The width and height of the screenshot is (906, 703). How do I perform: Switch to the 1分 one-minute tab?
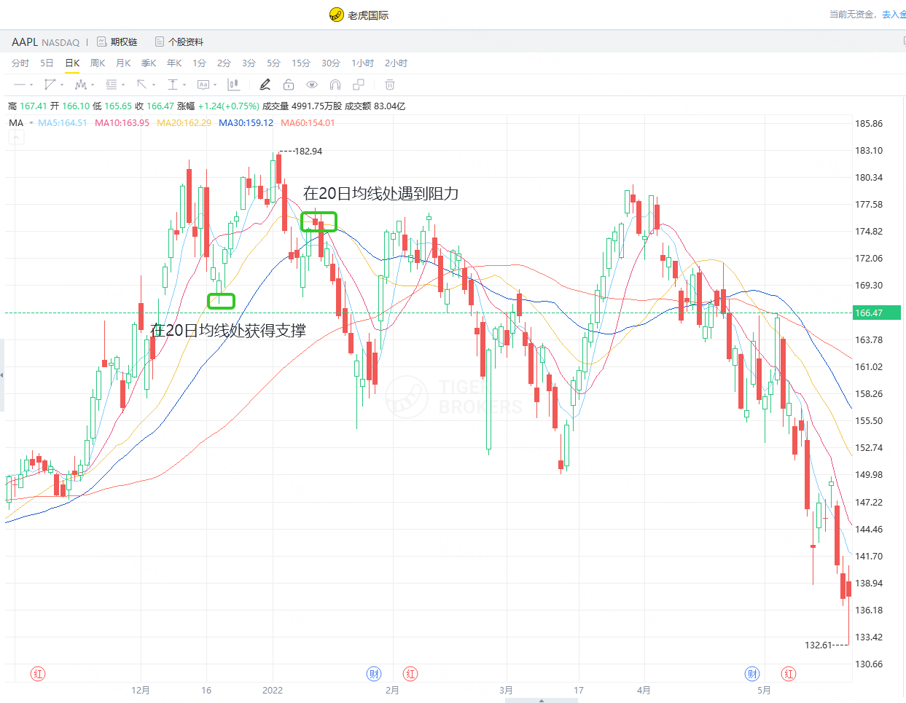(199, 63)
